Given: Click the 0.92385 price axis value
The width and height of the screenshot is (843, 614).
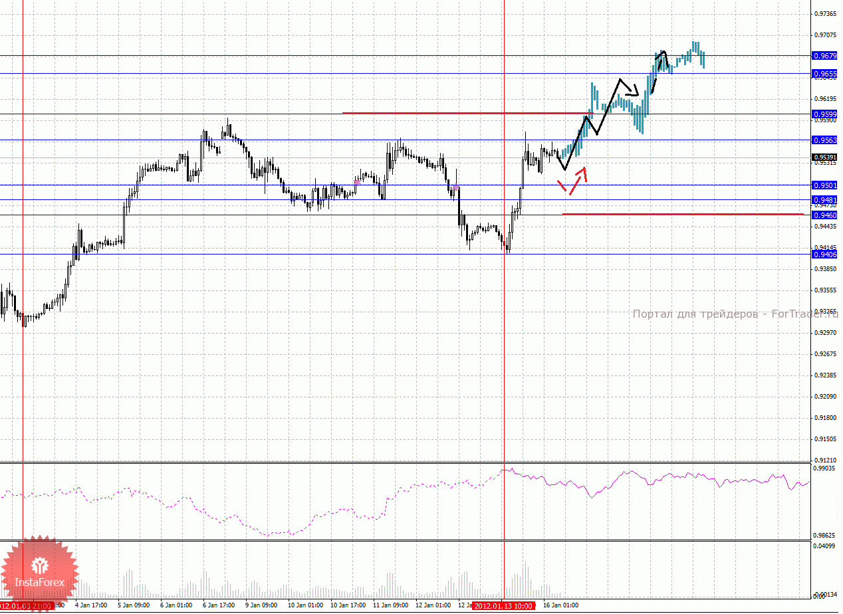Looking at the screenshot, I should click(826, 375).
